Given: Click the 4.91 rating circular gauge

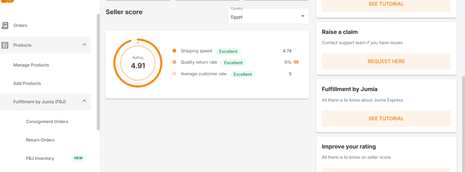Looking at the screenshot, I should 138,63.
